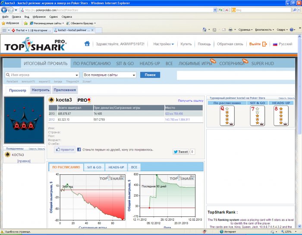Expand the Страница command bar menu
This screenshot has width=302, height=235.
245,30
